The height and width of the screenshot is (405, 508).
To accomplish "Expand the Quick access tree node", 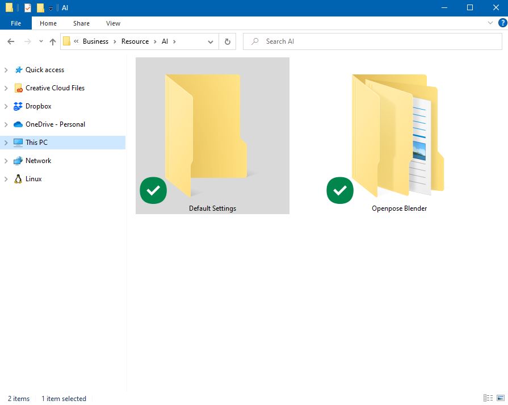I will tap(6, 70).
